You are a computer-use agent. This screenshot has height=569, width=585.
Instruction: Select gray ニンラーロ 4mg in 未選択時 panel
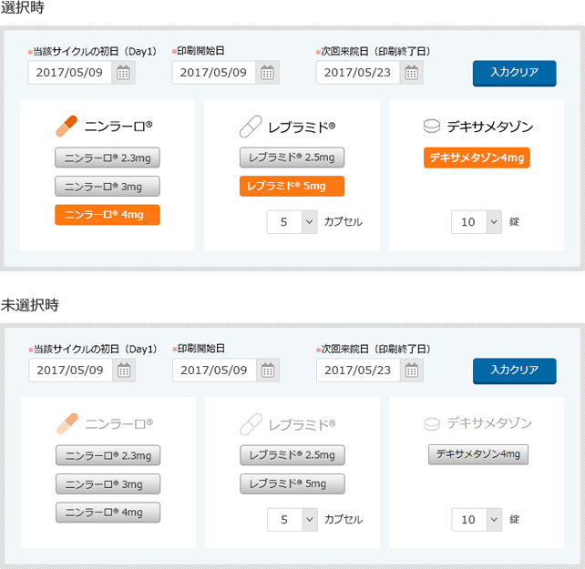tap(108, 513)
